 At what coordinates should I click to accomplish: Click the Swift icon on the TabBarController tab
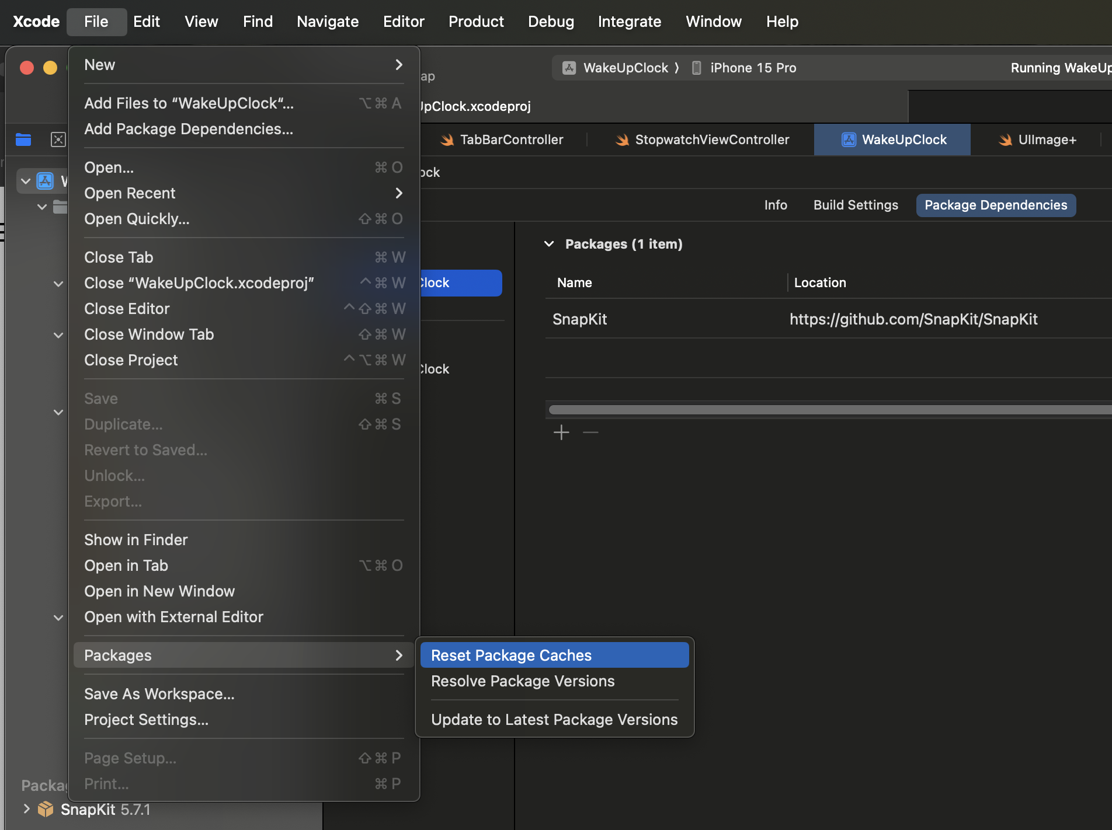pos(447,140)
